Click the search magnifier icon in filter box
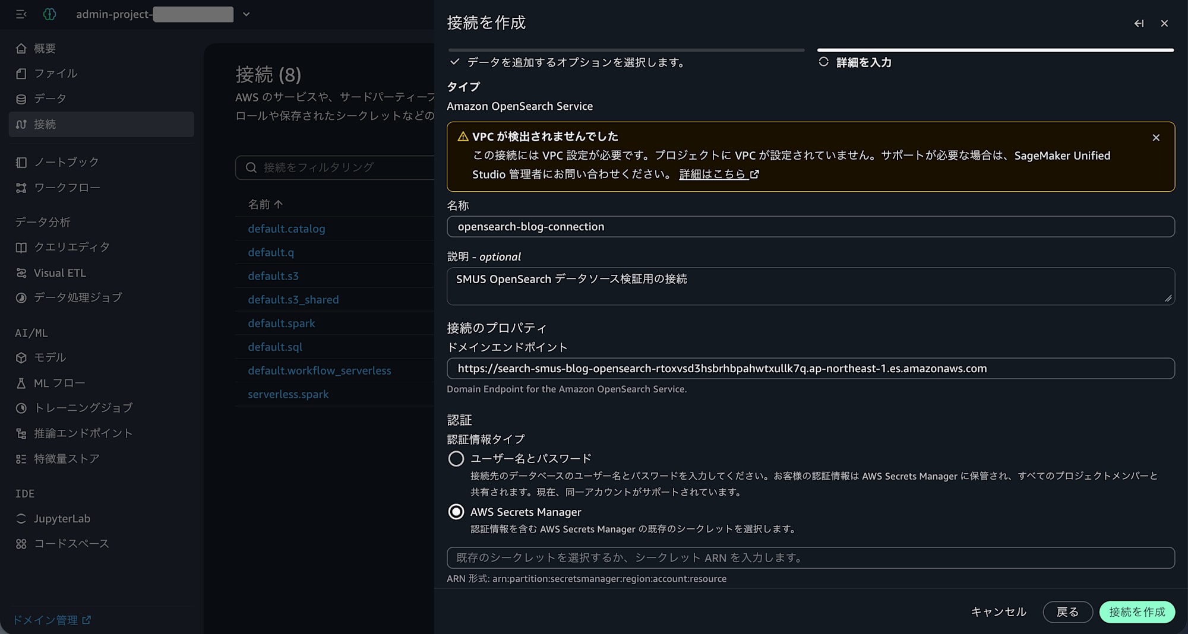This screenshot has width=1188, height=634. point(251,167)
